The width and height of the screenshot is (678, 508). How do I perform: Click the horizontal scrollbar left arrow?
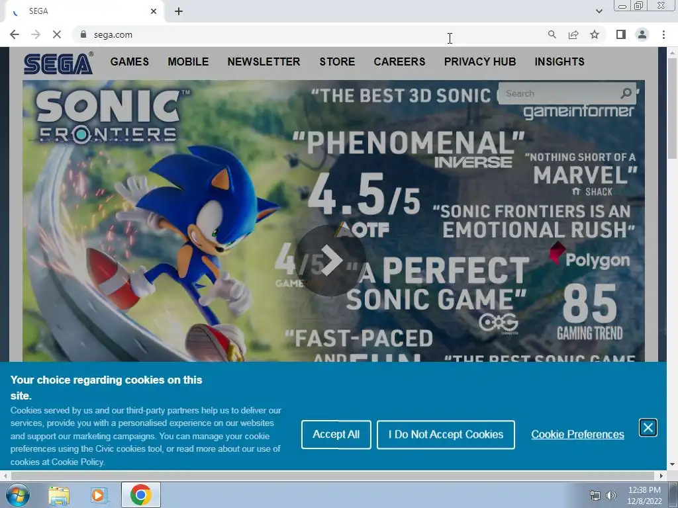click(5, 476)
